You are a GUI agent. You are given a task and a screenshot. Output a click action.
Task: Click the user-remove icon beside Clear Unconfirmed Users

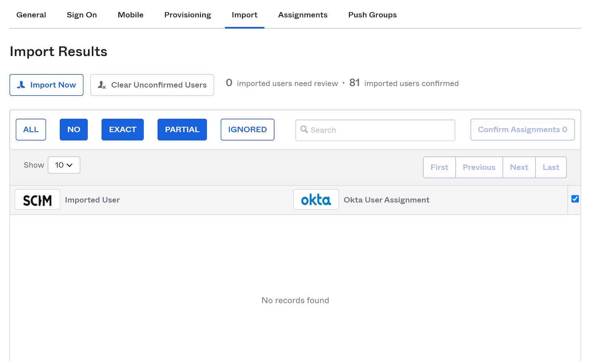(x=101, y=85)
